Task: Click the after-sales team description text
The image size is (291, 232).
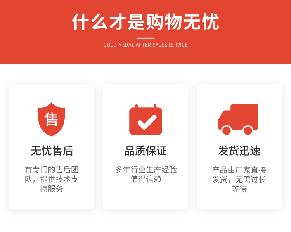Action: [52, 179]
